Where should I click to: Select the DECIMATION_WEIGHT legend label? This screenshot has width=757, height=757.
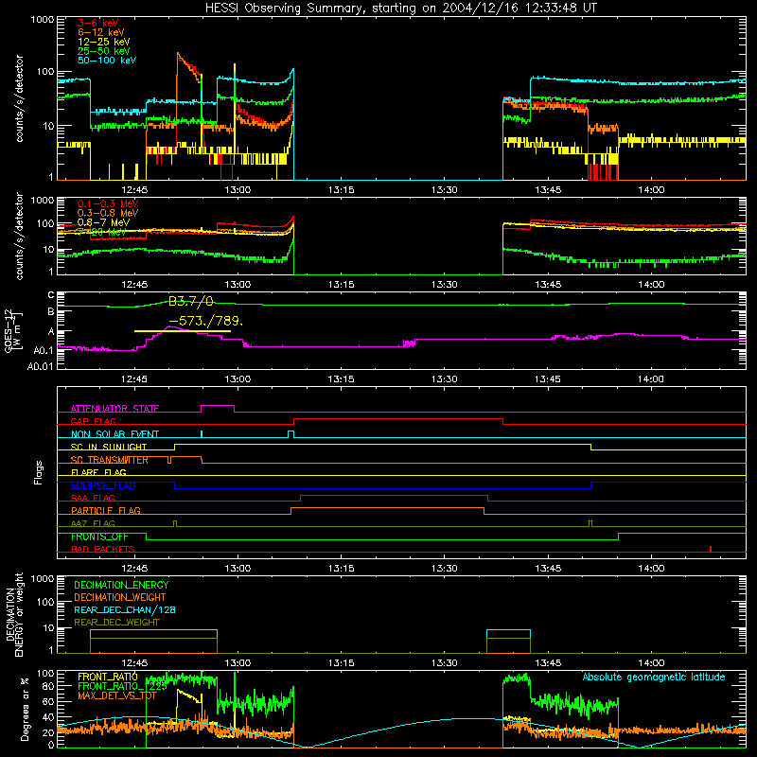coord(120,597)
